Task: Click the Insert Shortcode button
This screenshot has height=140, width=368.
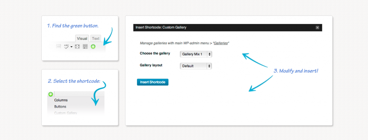Action: click(x=153, y=82)
